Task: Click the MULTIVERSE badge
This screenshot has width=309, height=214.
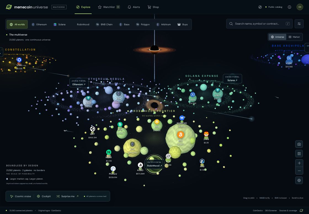Action: [59, 7]
